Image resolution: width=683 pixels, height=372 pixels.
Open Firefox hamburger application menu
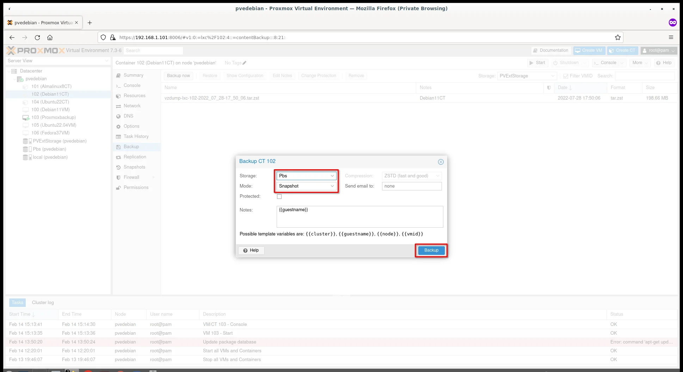671,38
